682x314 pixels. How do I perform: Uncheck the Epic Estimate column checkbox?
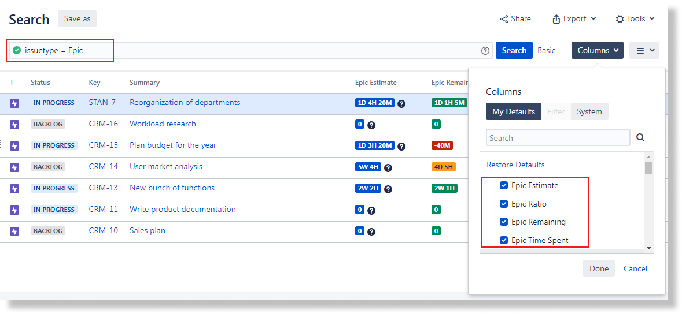pyautogui.click(x=504, y=186)
